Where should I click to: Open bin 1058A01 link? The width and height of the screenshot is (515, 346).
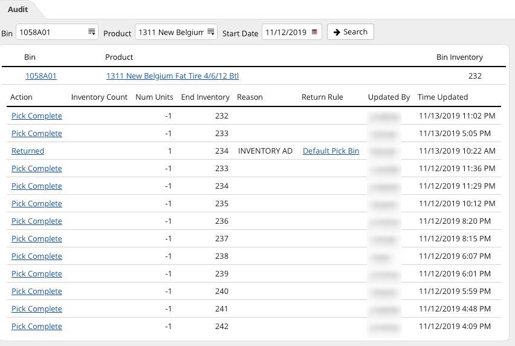click(41, 76)
